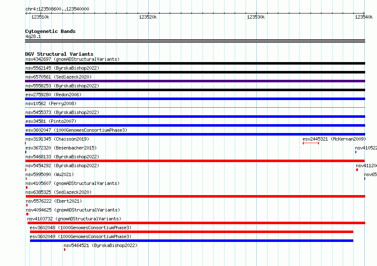Click the small red block under nsv4094625
Image resolution: width=377 pixels, height=266 pixels.
pos(28,214)
